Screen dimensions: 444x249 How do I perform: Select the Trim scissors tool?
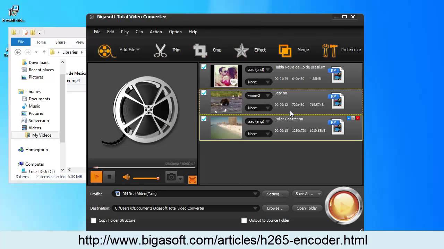[x=161, y=50]
